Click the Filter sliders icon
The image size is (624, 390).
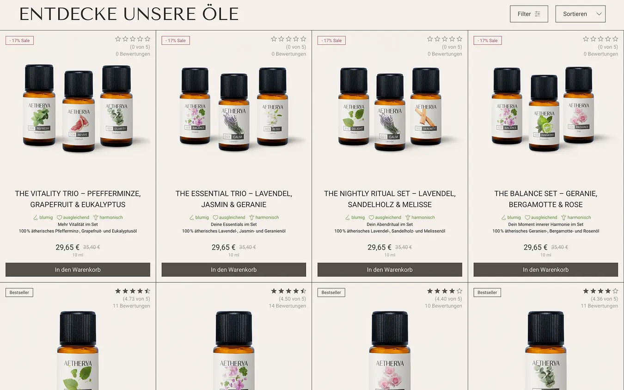[x=538, y=14]
